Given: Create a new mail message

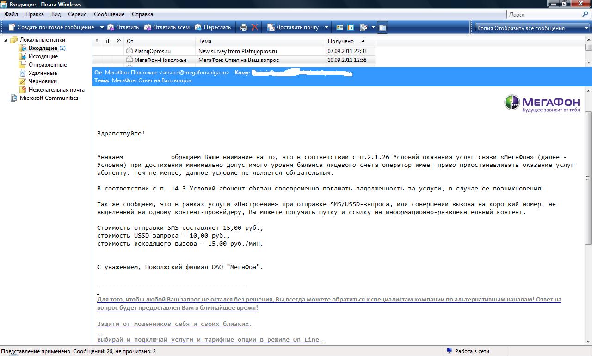Looking at the screenshot, I should 51,27.
